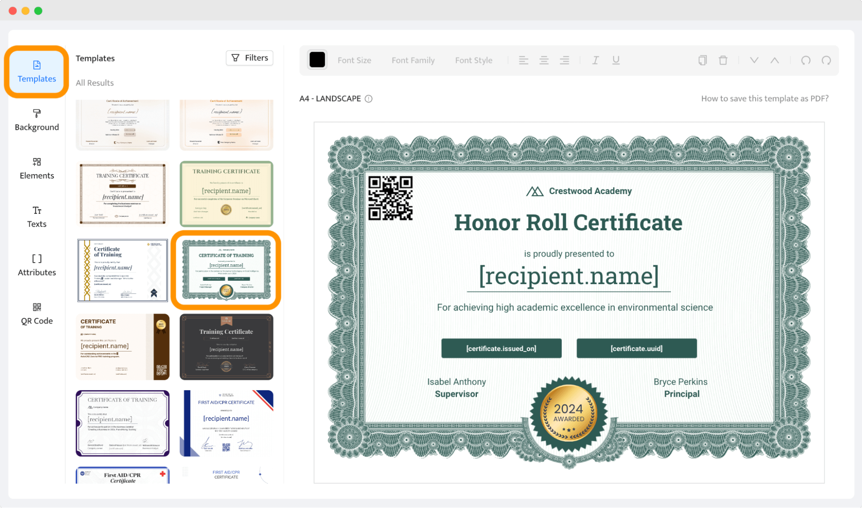This screenshot has width=862, height=508.
Task: Select the Crestwood Academy logo text
Action: click(x=590, y=191)
